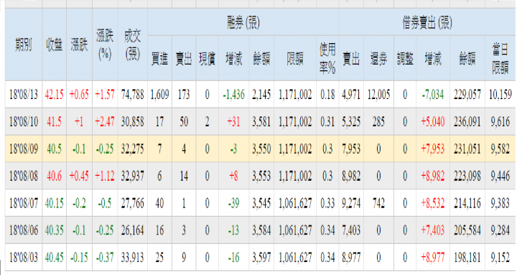Click the 買進 column header
Screen dimensions: 517x277
pos(159,59)
